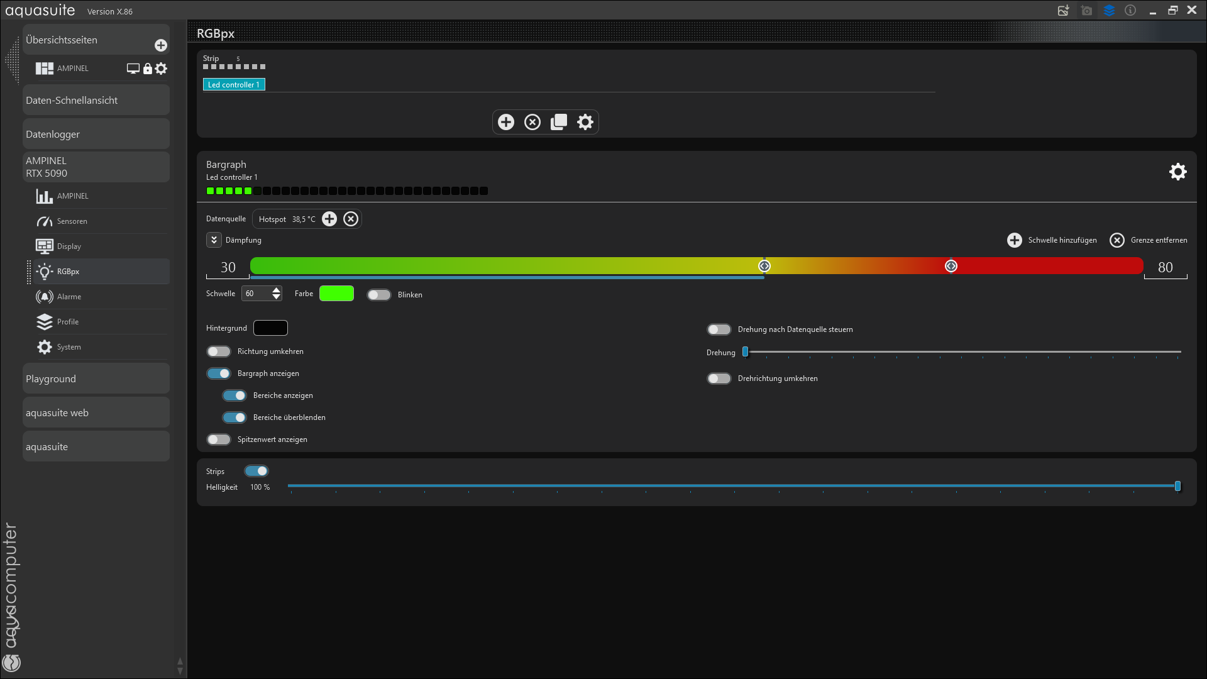Add another data source via plus icon
Viewport: 1207px width, 679px height.
click(329, 219)
